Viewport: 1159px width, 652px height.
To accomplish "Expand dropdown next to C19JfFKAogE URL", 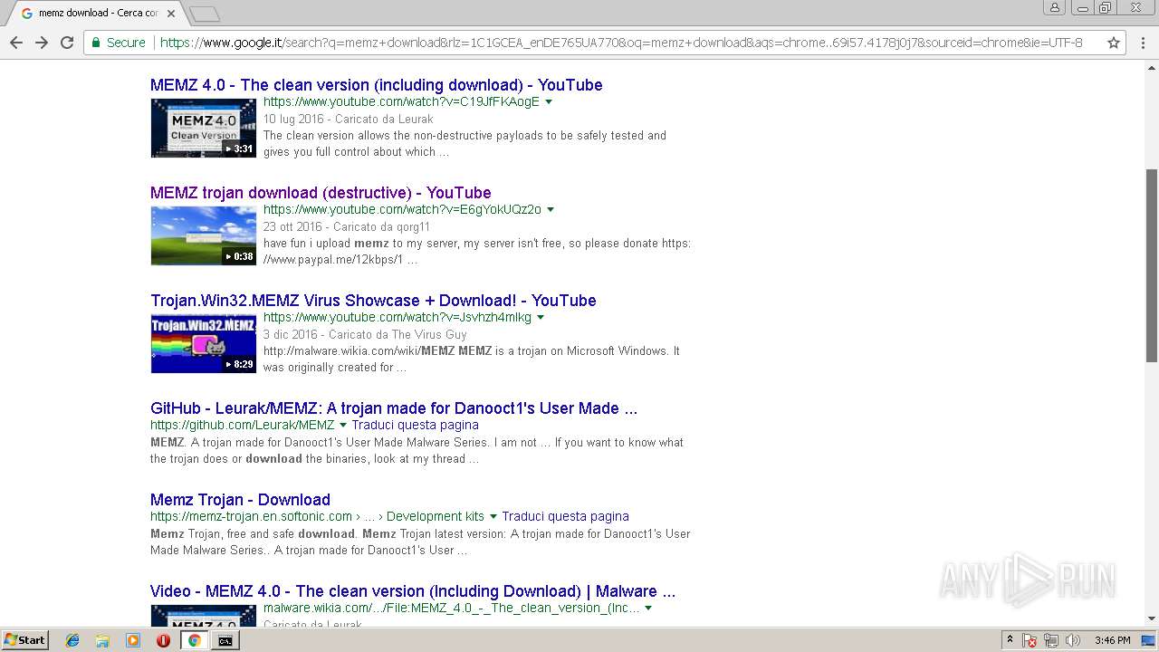I will click(549, 102).
